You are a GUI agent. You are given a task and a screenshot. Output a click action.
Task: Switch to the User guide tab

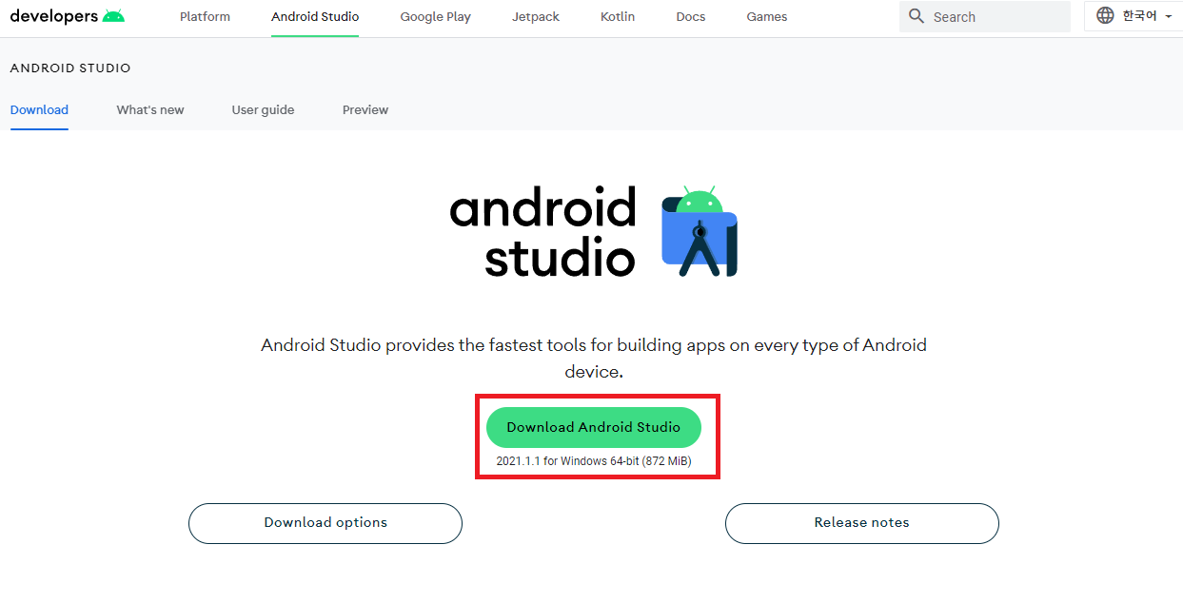[263, 109]
